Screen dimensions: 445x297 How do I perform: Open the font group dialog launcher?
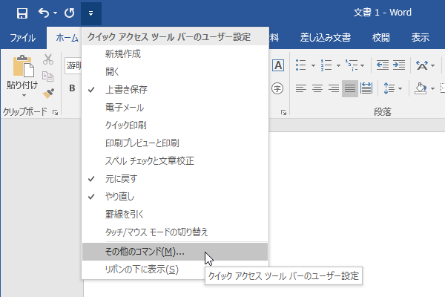coord(283,113)
